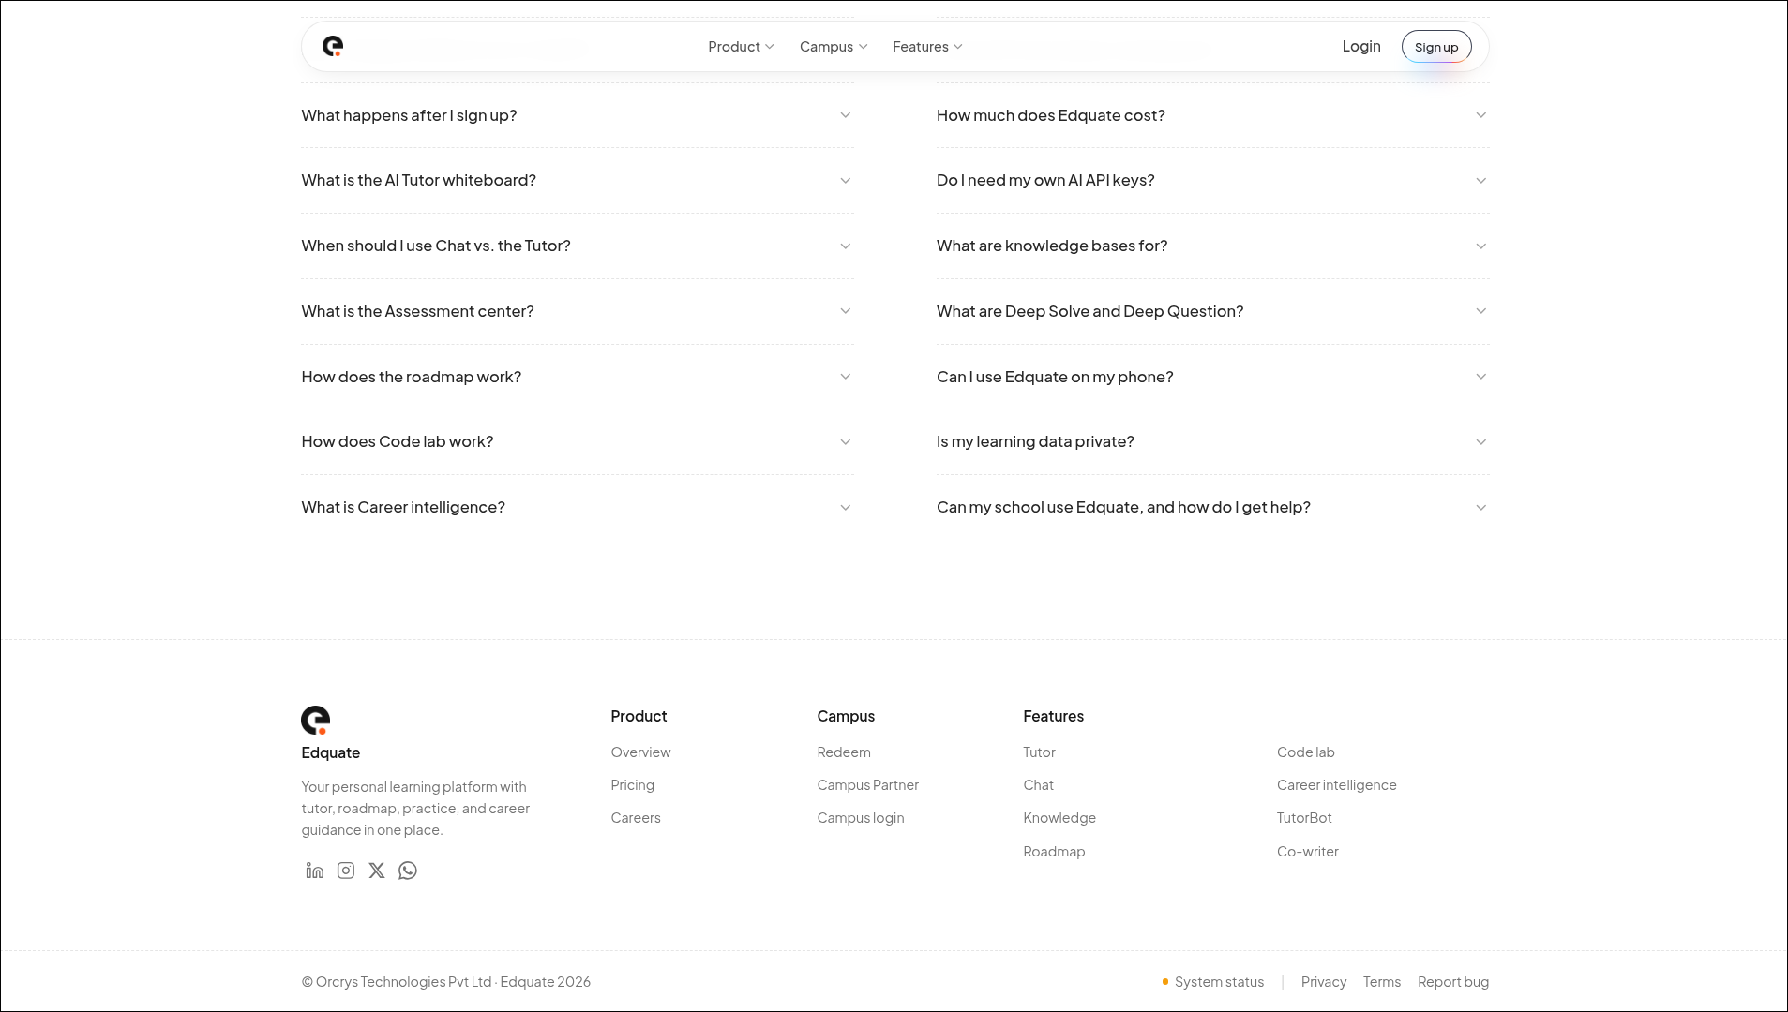The width and height of the screenshot is (1788, 1012).
Task: Click the "Campus" footer column heading
Action: coord(846,716)
